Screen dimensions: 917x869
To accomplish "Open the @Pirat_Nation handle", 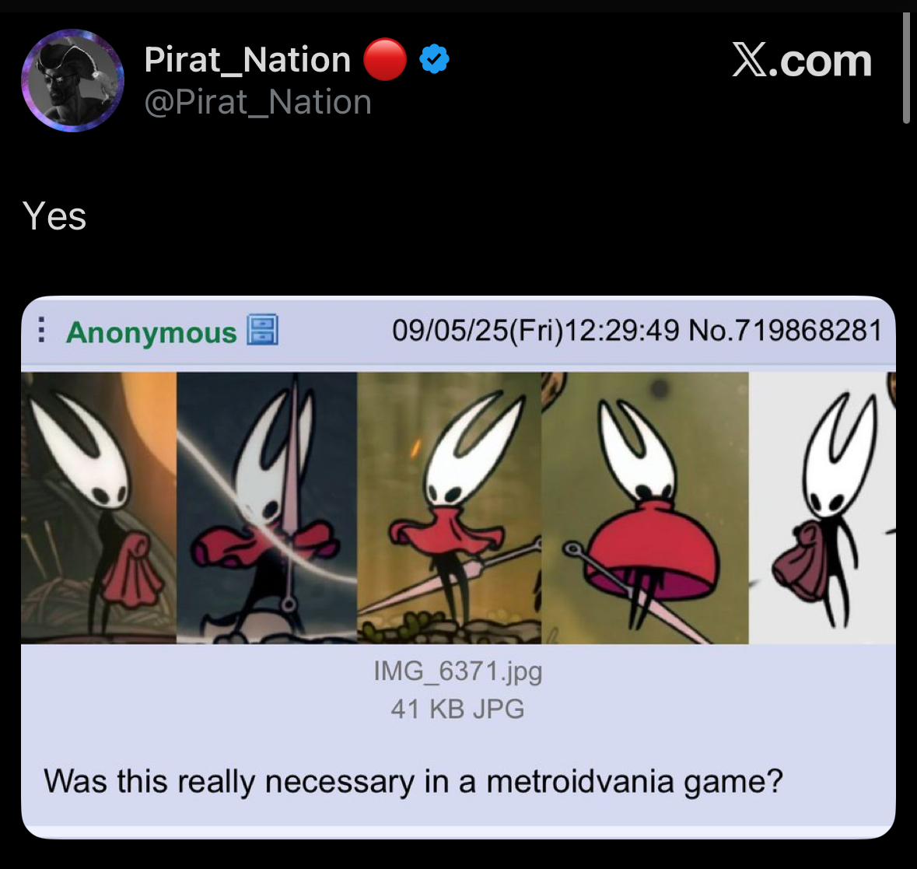I will tap(258, 103).
